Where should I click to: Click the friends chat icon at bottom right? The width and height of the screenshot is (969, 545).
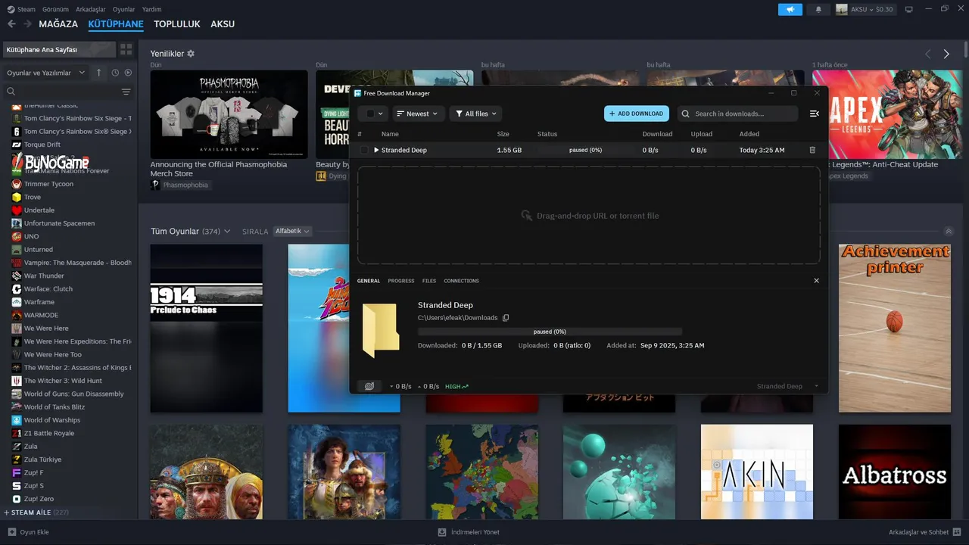coord(957,532)
